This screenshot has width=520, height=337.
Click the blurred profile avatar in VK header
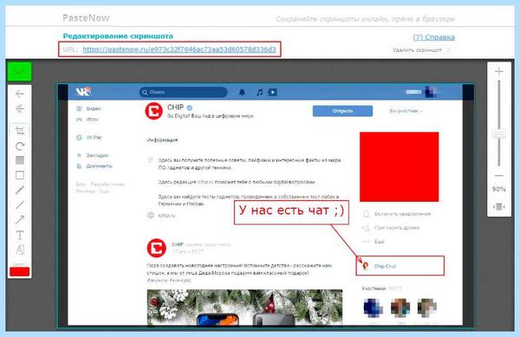point(430,92)
